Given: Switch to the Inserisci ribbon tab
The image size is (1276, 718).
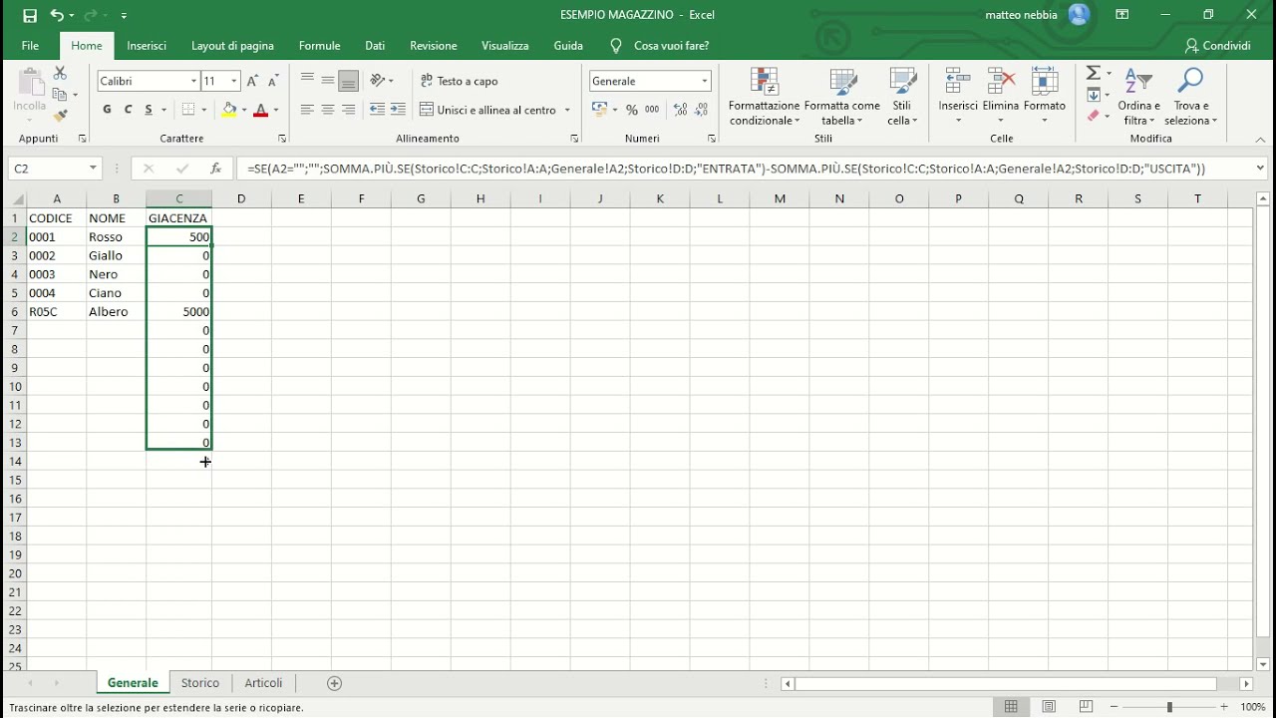Looking at the screenshot, I should [147, 46].
